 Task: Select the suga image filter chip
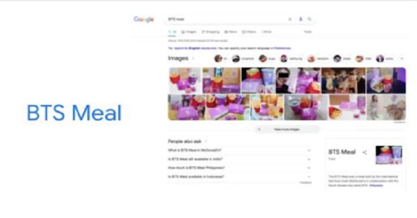tap(267, 58)
